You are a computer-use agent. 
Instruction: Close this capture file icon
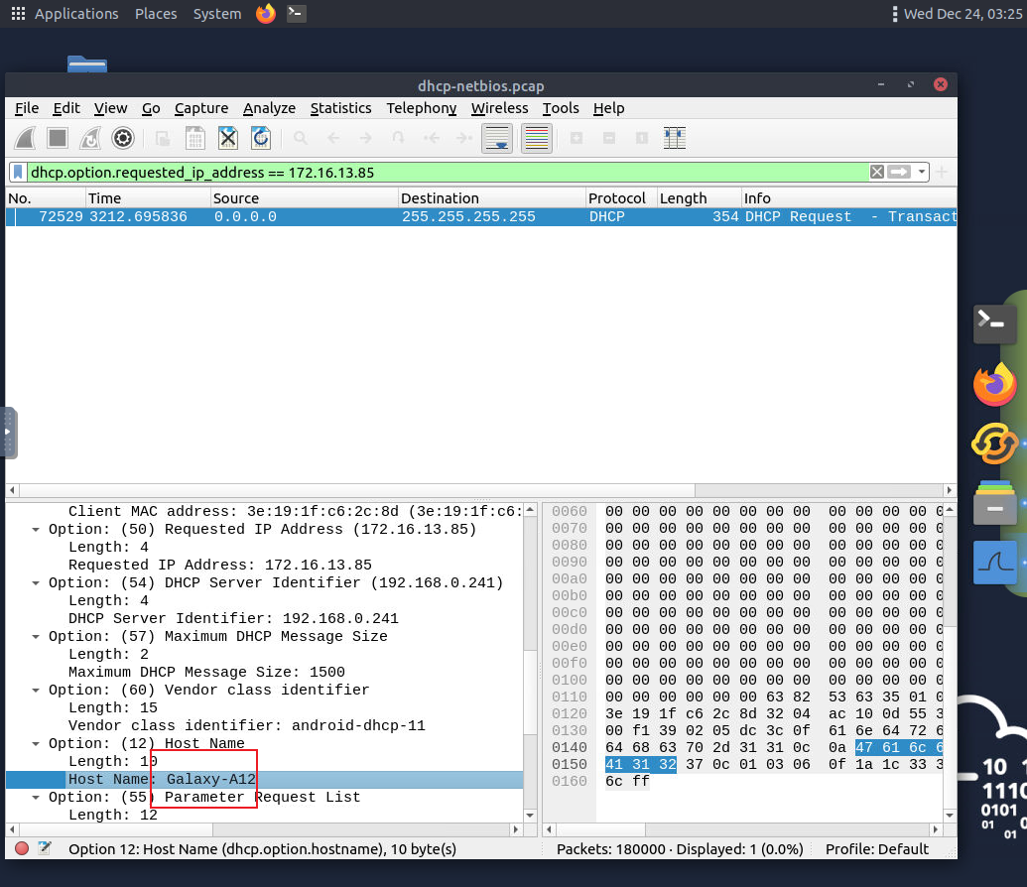coord(228,138)
